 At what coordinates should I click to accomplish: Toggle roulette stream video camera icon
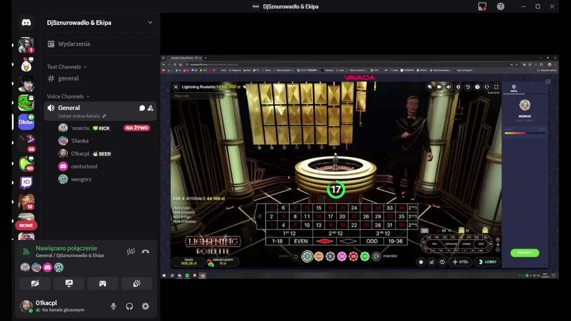[x=439, y=87]
